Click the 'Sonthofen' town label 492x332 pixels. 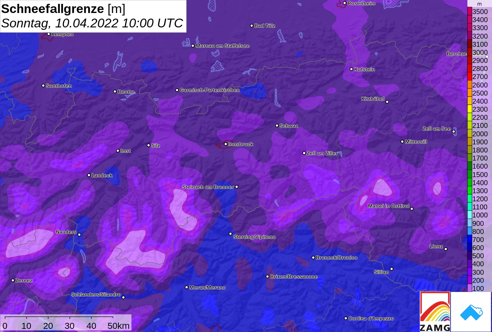[59, 86]
